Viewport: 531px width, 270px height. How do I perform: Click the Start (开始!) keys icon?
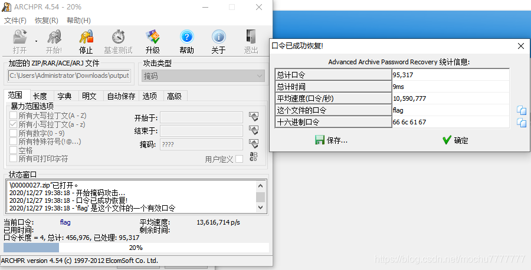(x=54, y=37)
